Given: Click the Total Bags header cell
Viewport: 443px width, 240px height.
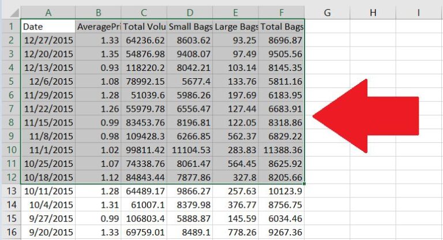Looking at the screenshot, I should click(281, 26).
